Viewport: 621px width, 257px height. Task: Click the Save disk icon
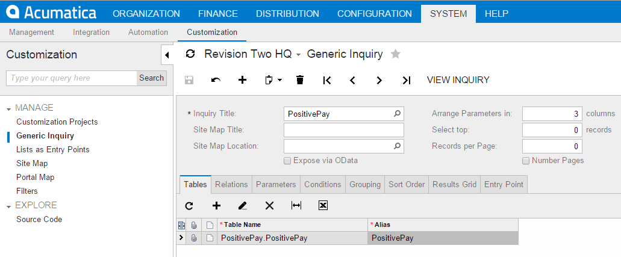pyautogui.click(x=189, y=80)
